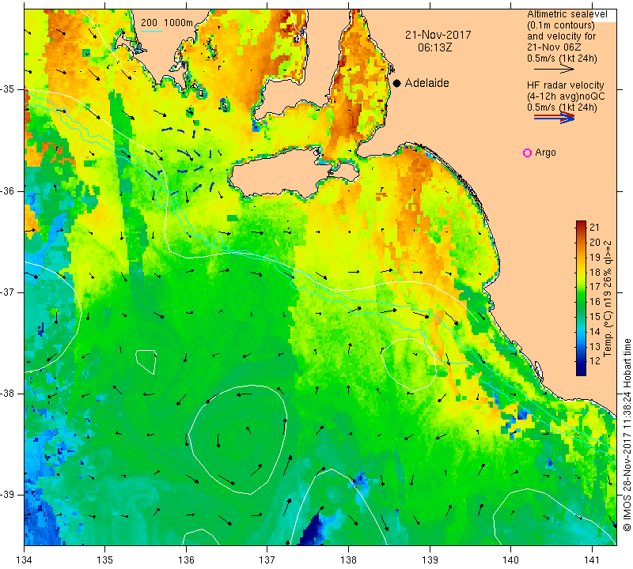This screenshot has height=569, width=633.
Task: Click longitude axis label '137'
Action: pos(267,560)
